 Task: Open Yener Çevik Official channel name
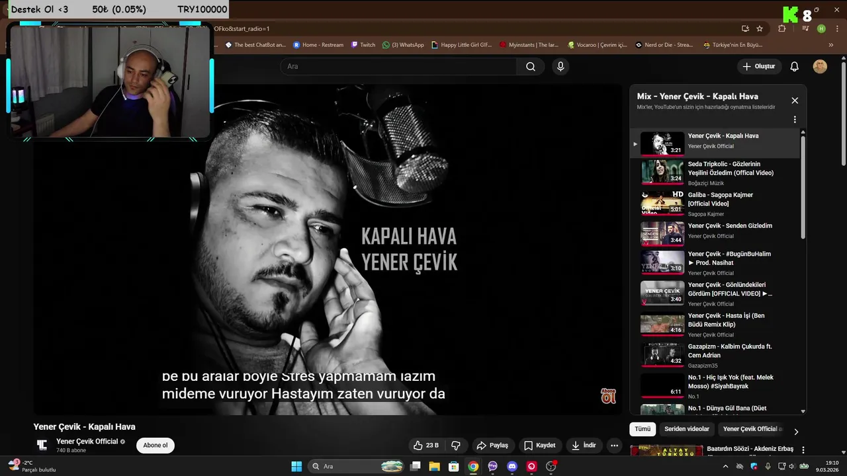pos(87,441)
